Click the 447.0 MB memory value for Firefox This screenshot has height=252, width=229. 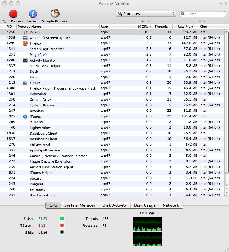(189, 43)
